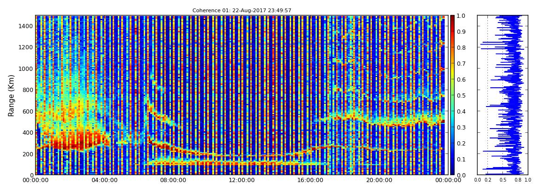
Task: Click the 0.8 tick on profile plot axis
Action: [517, 180]
